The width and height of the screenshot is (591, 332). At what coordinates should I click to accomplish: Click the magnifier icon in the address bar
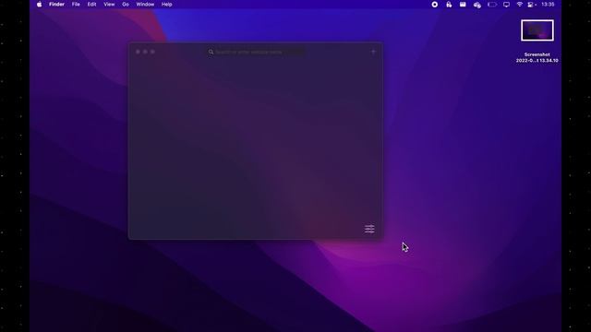(x=211, y=52)
